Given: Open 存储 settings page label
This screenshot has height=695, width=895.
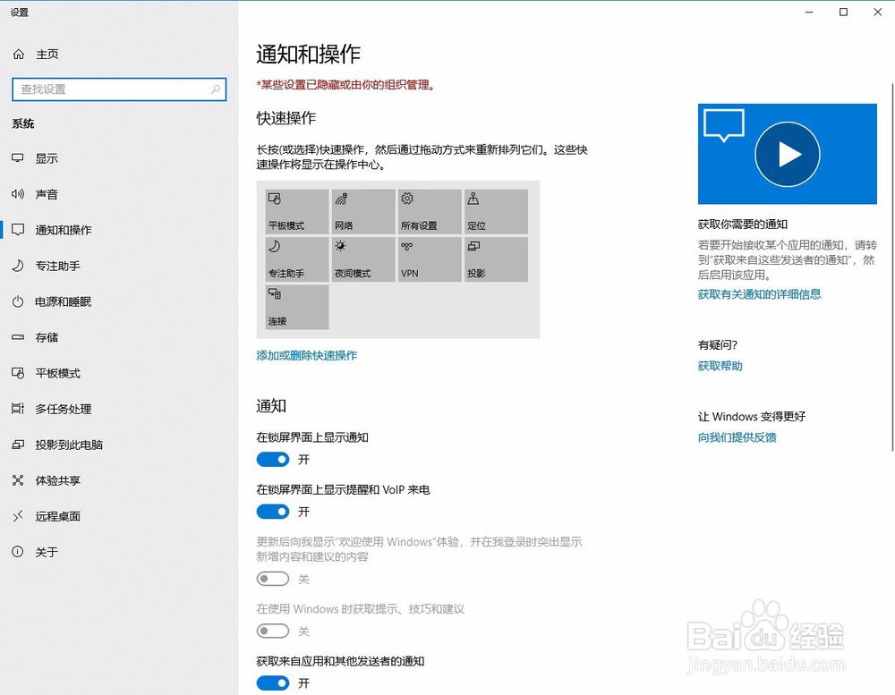Looking at the screenshot, I should [47, 338].
